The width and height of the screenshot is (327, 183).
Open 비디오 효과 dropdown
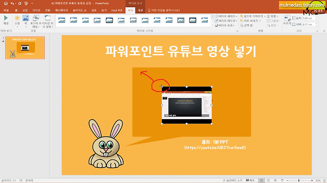225,25
